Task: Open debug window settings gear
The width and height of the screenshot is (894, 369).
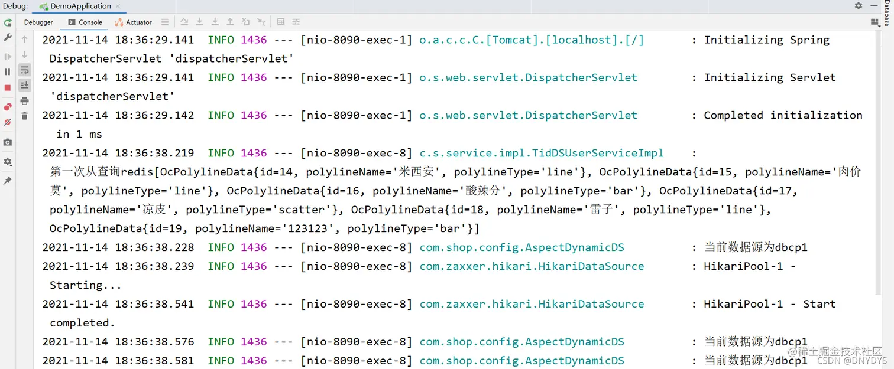Action: [x=859, y=6]
